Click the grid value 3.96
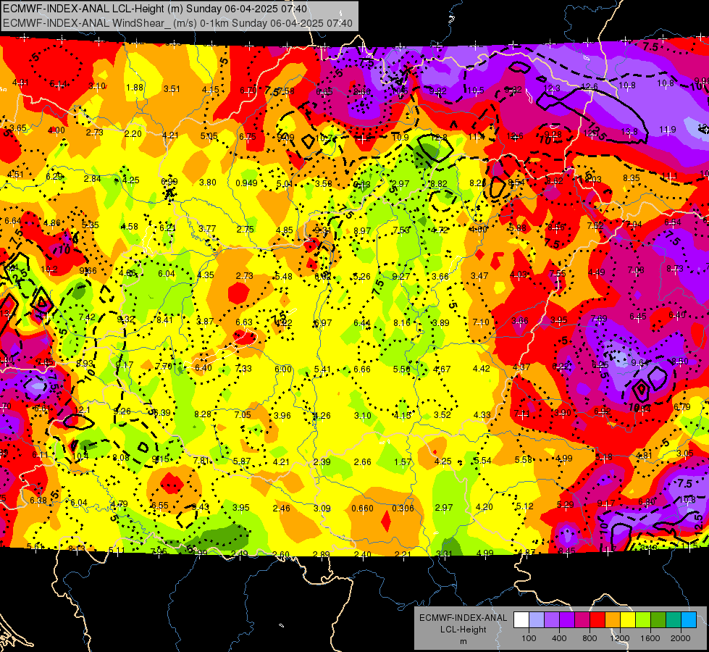This screenshot has width=709, height=652. point(282,415)
